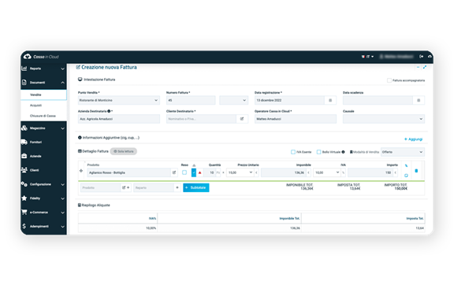The height and width of the screenshot is (285, 454).
Task: Expand the Magazzino sidebar menu
Action: 43,128
